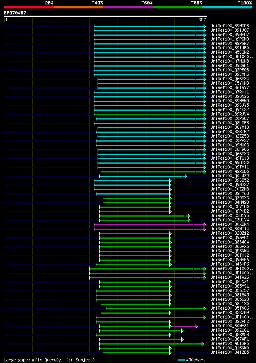
Task: Click the UniRef100_Q66PX4 label
Action: [230, 79]
